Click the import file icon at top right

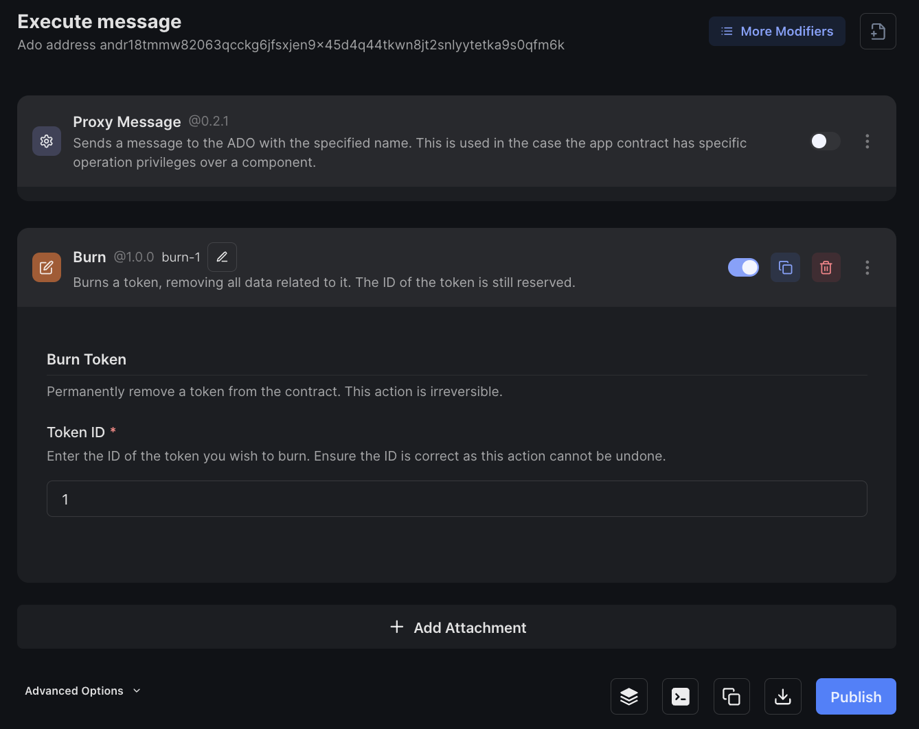(877, 32)
